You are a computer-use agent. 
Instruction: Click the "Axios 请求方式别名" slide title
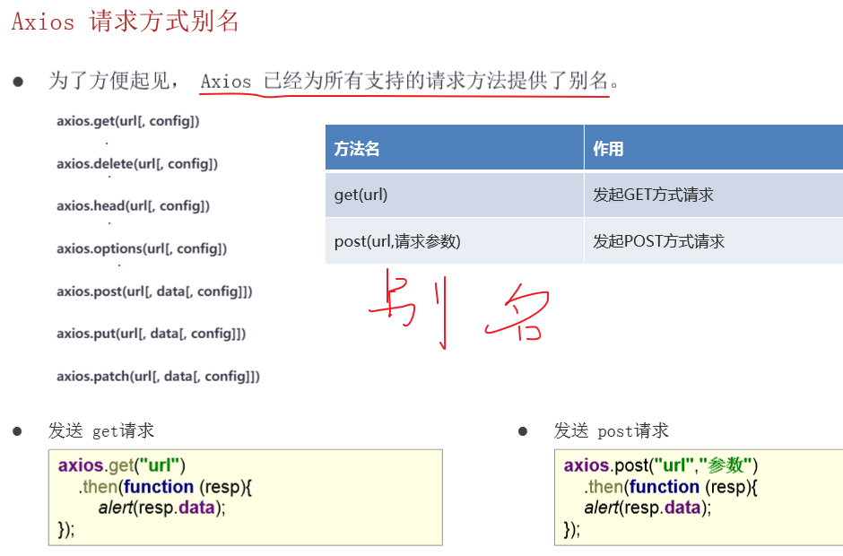pyautogui.click(x=126, y=22)
